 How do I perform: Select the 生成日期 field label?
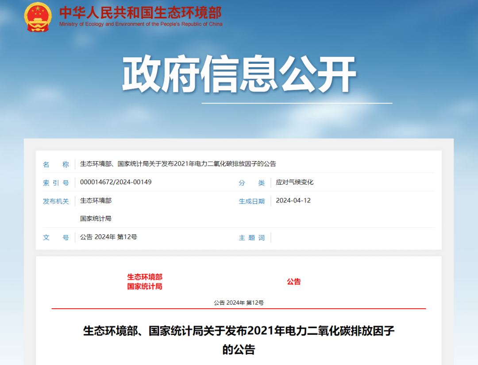[251, 201]
